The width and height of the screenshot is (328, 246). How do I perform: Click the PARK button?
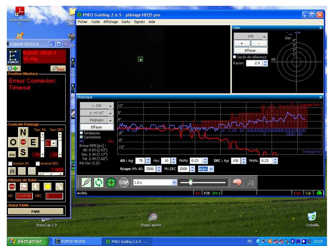pos(36,211)
